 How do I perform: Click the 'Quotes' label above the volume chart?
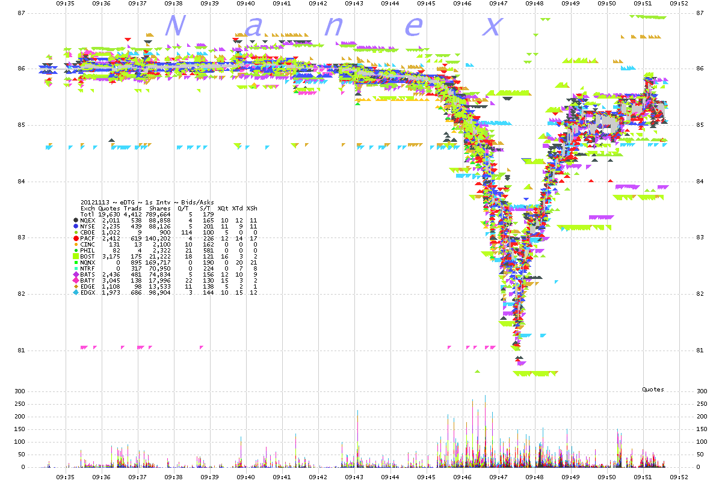[653, 390]
